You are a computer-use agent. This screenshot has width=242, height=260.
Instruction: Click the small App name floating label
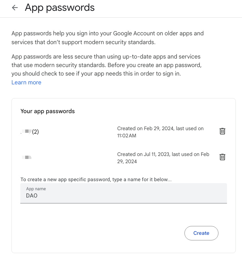pos(36,189)
